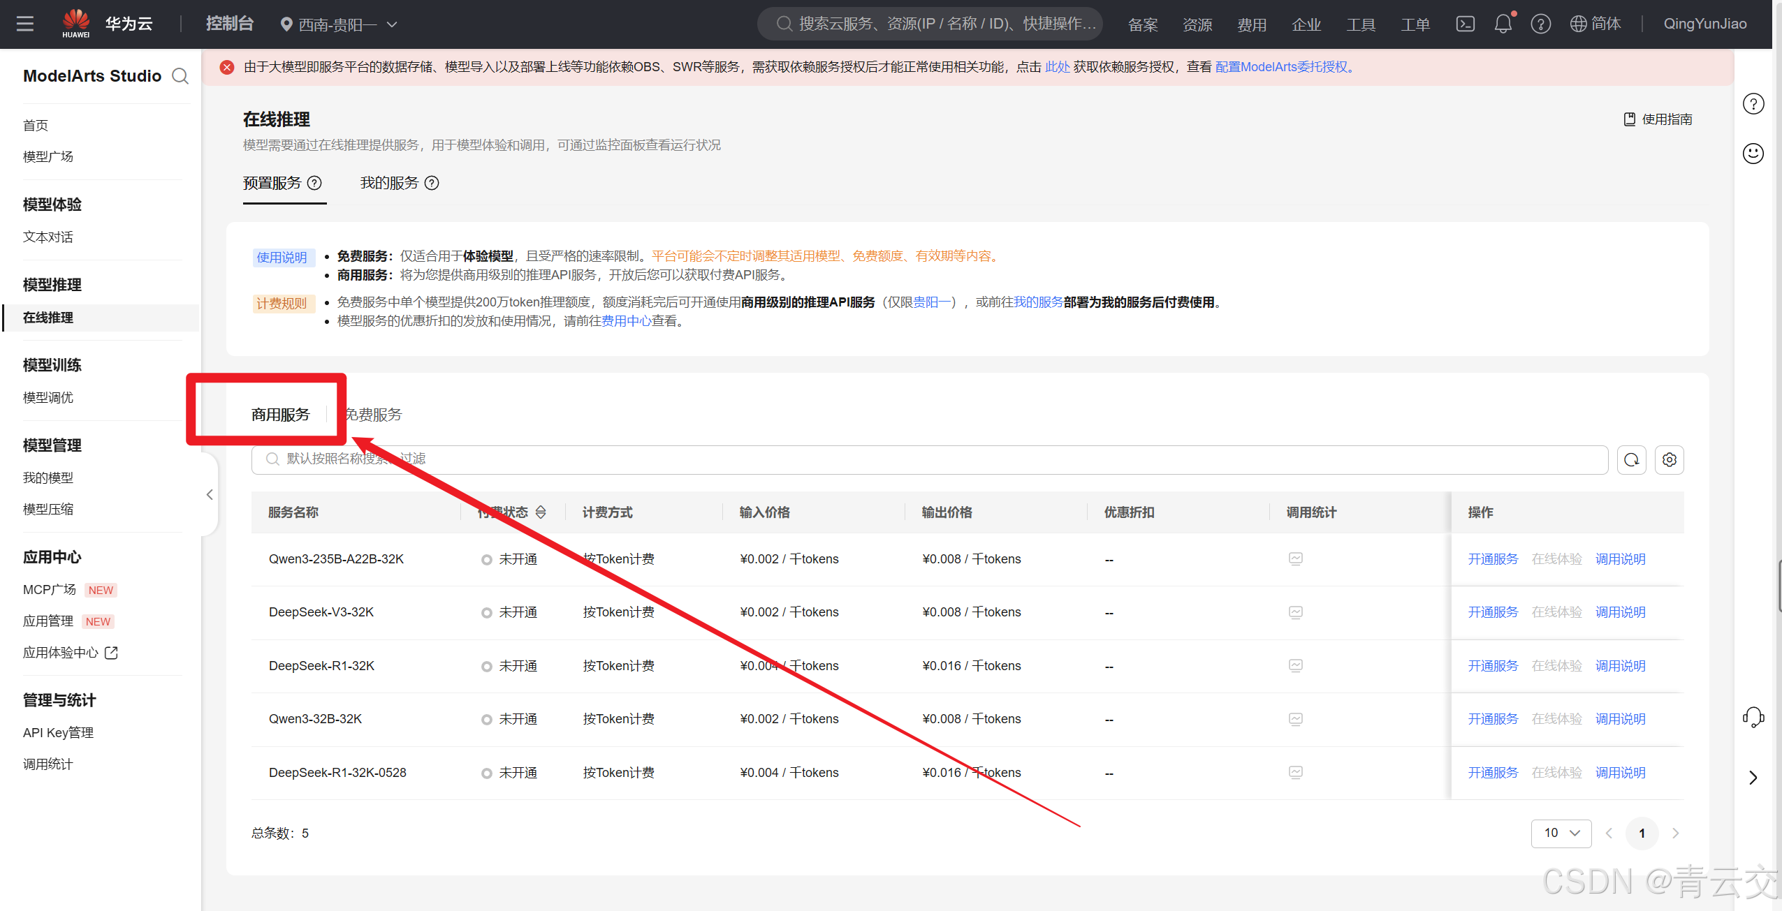Open 备案 in top menu
The image size is (1782, 911).
coord(1143,24)
